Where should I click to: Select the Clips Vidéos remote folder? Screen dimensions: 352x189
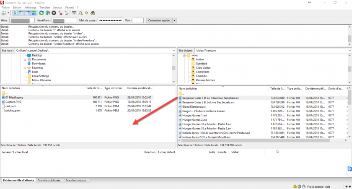pyautogui.click(x=203, y=68)
